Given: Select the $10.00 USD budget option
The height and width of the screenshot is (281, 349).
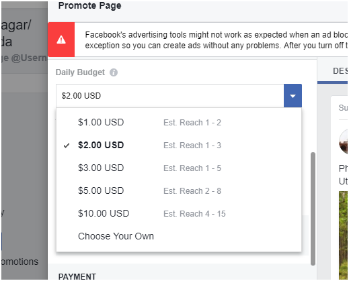Looking at the screenshot, I should point(179,214).
